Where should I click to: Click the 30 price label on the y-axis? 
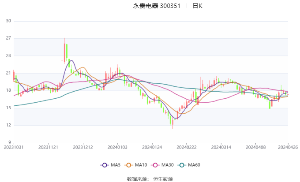pyautogui.click(x=8, y=21)
